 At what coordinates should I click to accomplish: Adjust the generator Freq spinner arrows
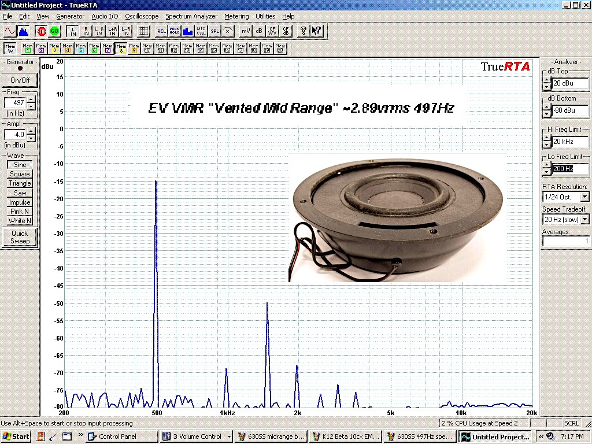tap(31, 103)
